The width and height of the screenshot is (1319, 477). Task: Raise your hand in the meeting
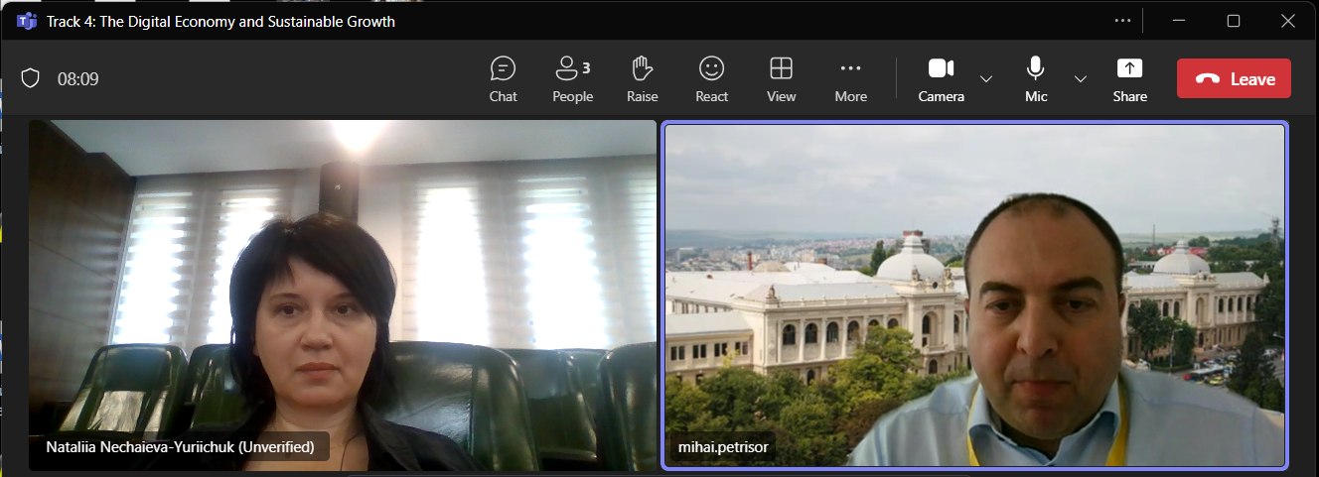(642, 79)
